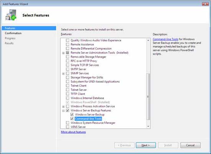Enable the Telnet Client checkbox
The height and width of the screenshot is (154, 211).
point(68,85)
